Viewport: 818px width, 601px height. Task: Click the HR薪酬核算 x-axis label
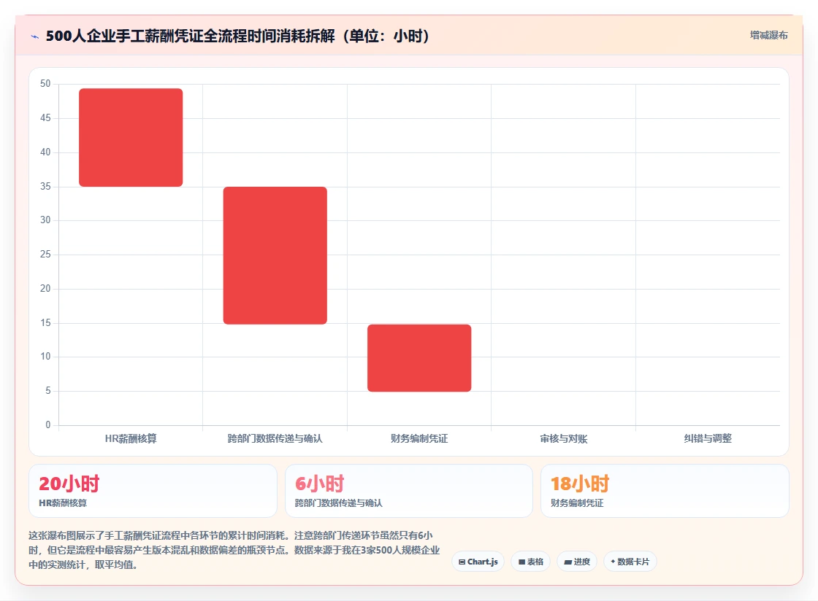pos(131,438)
